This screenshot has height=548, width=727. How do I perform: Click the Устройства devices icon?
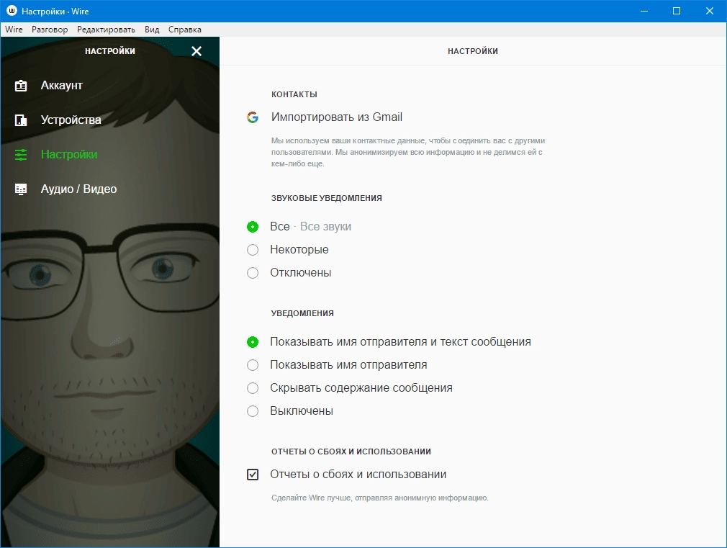(21, 120)
